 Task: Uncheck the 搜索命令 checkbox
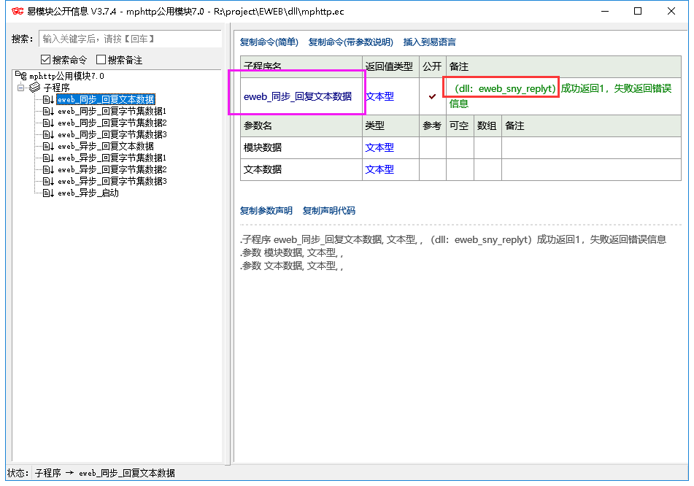pyautogui.click(x=46, y=60)
